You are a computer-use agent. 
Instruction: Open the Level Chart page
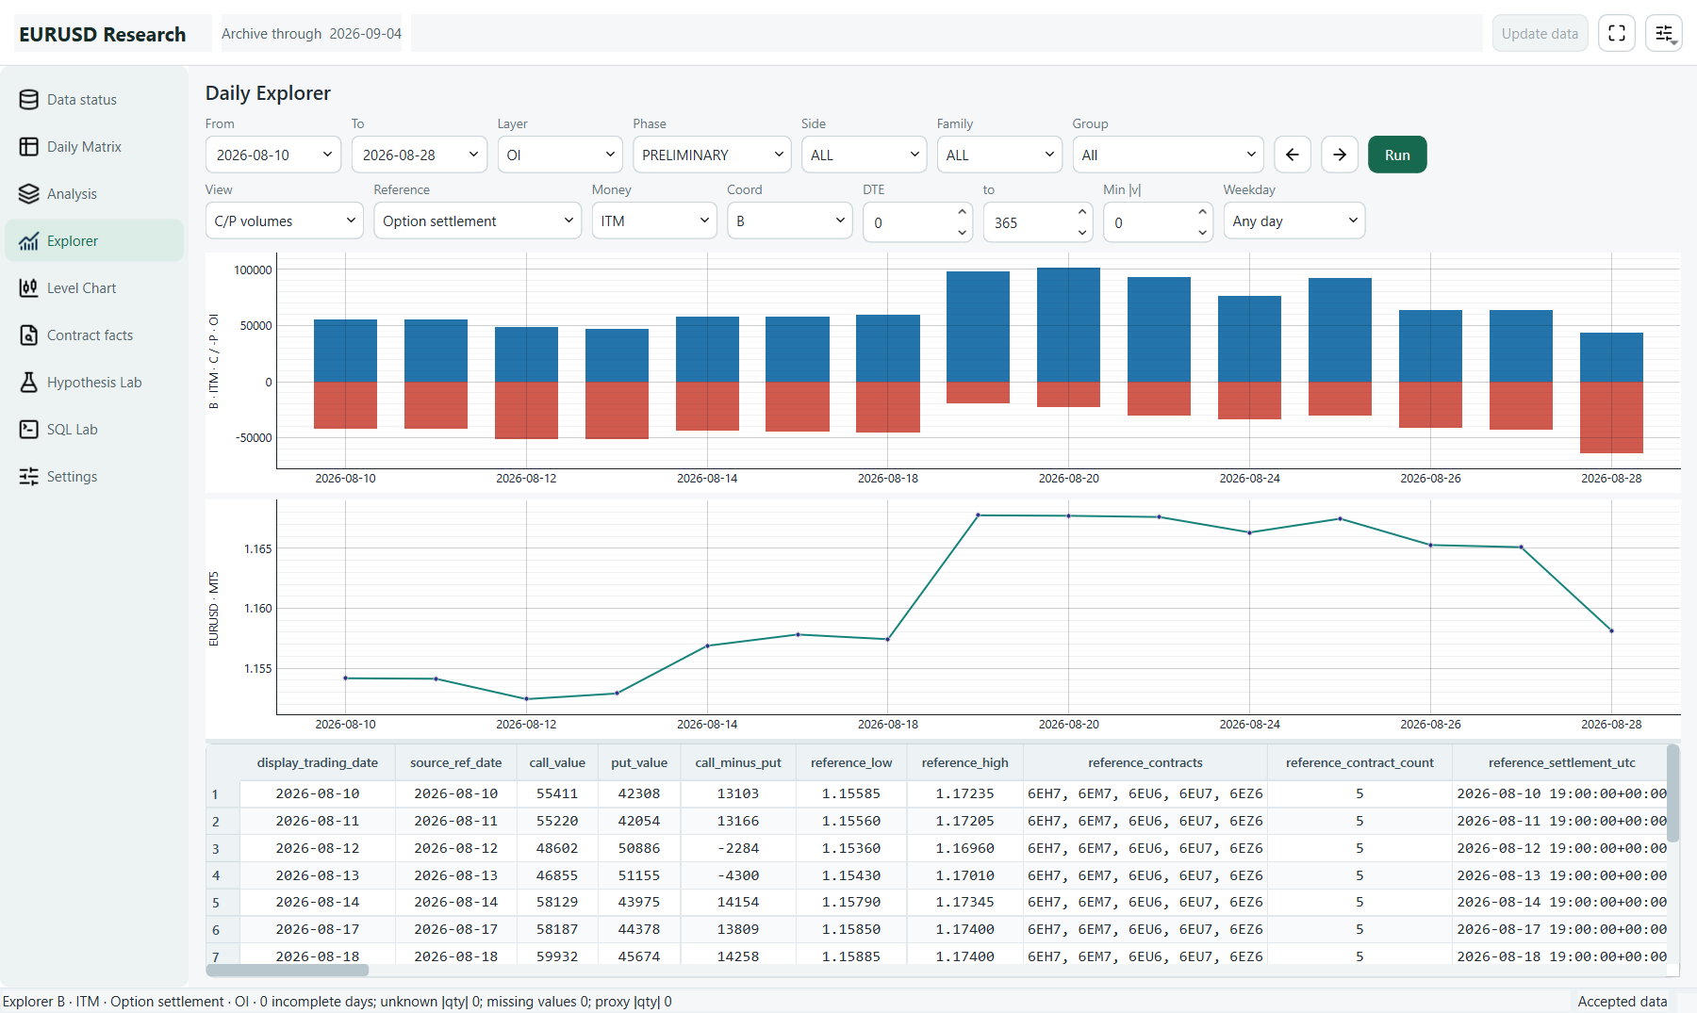tap(94, 288)
